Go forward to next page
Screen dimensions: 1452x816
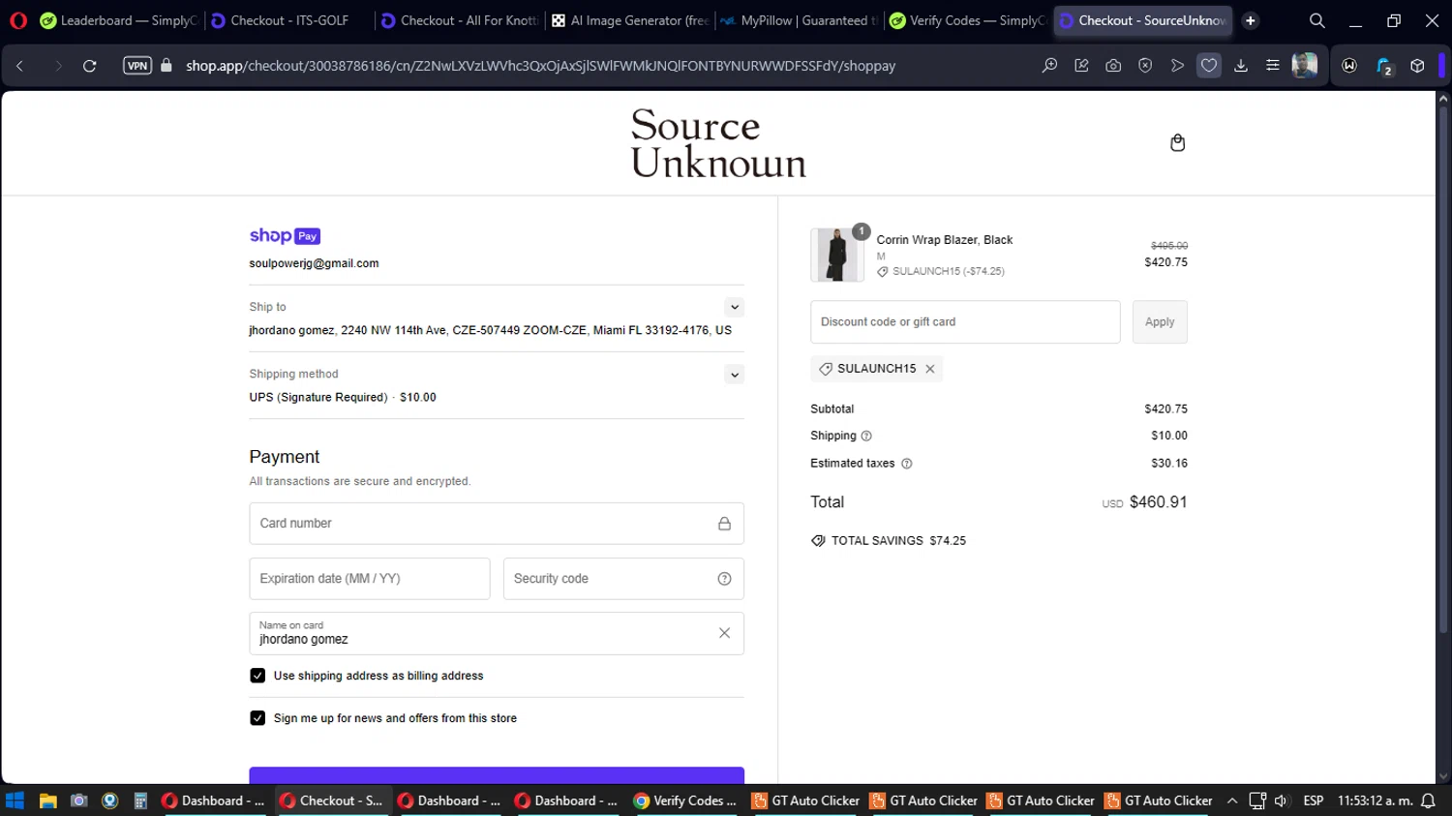pos(58,66)
